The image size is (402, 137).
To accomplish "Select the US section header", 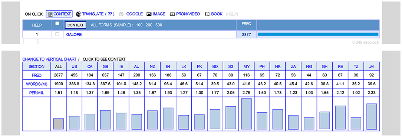I will click(74, 66).
